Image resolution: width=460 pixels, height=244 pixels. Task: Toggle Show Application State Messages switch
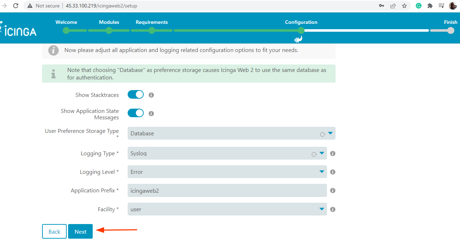click(136, 113)
